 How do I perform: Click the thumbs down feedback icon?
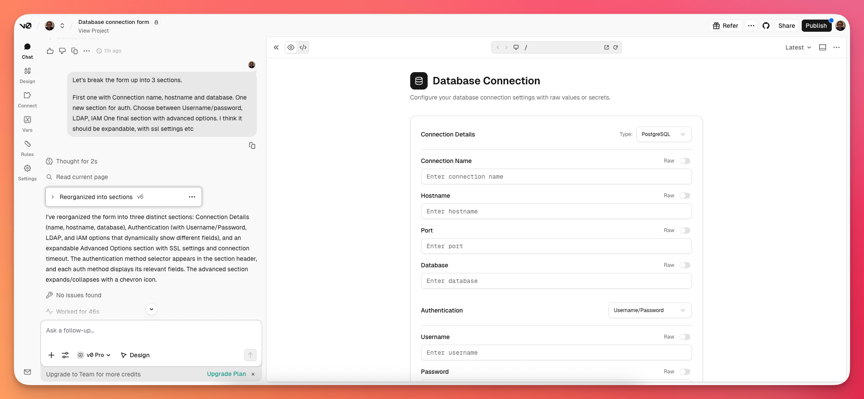[62, 51]
